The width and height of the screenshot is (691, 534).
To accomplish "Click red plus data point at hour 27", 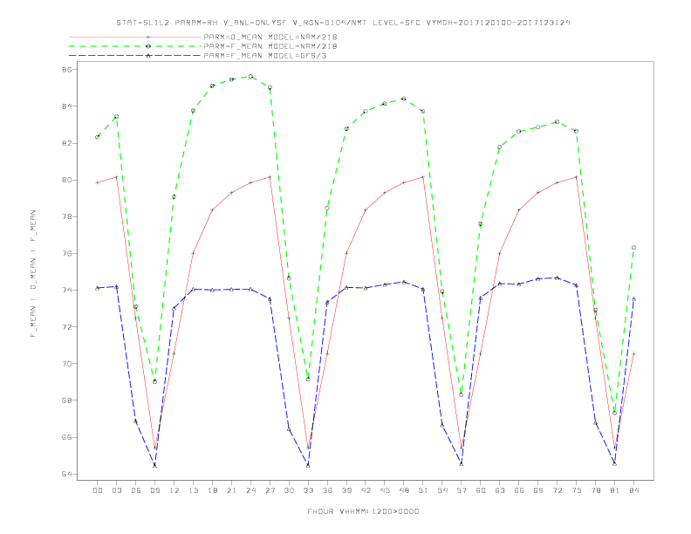I will [270, 177].
